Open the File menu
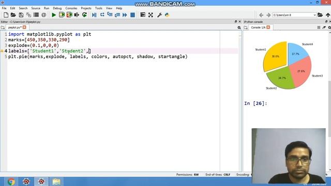This screenshot has height=186, width=331. [4, 8]
